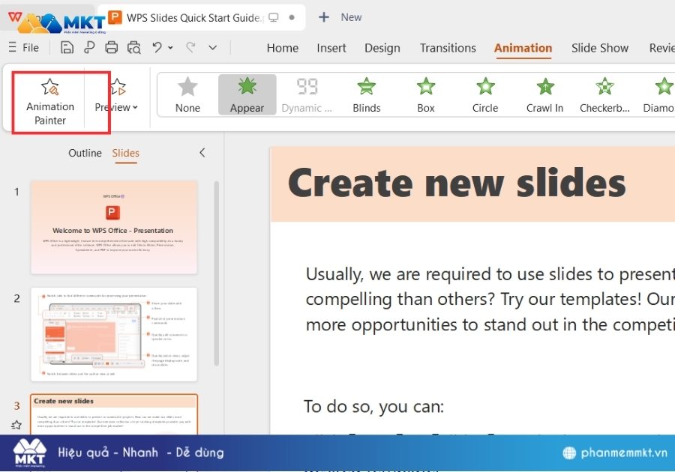Select the Dynamic number animation effect

[x=307, y=94]
